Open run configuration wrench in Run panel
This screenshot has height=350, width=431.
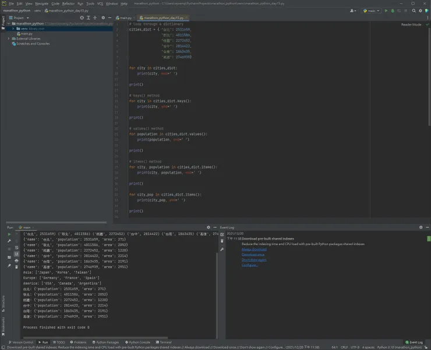pos(9,241)
